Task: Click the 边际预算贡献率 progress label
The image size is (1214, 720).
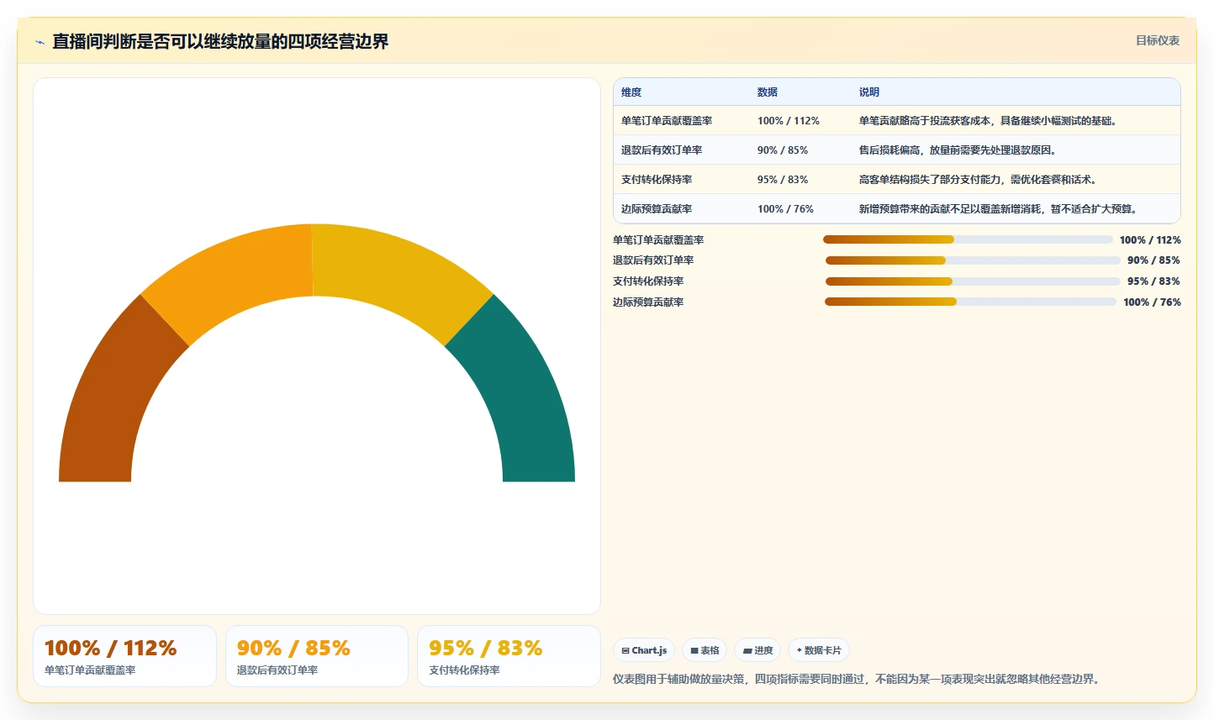Action: point(648,302)
